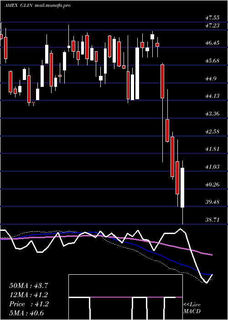
Task: Click the 5MA : 40.6 reading
Action: [x=26, y=313]
